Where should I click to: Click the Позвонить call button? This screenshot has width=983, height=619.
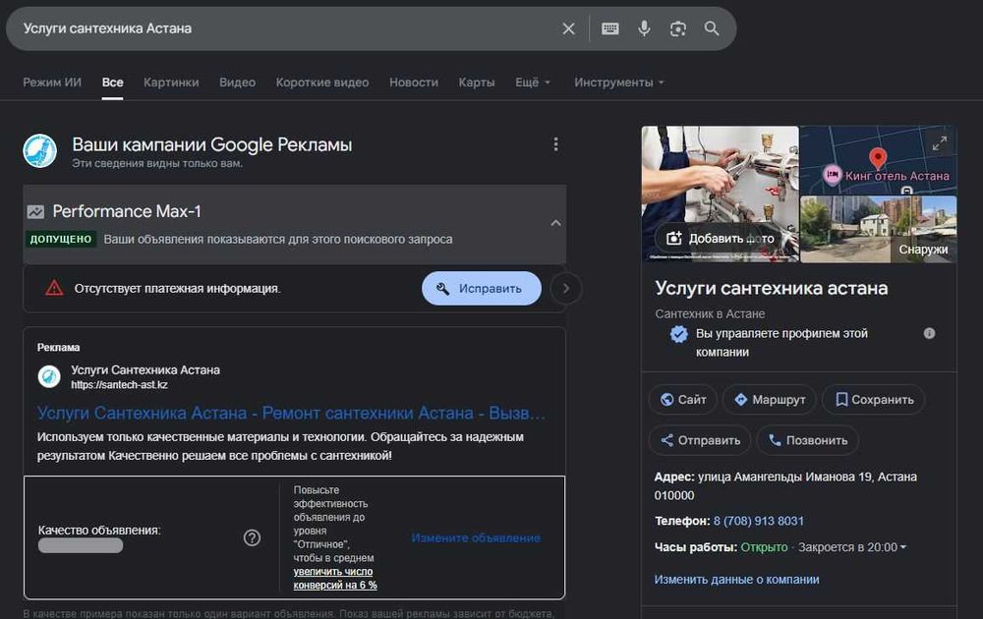(x=807, y=440)
